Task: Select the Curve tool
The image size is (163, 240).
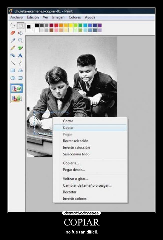Action: tap(20, 63)
